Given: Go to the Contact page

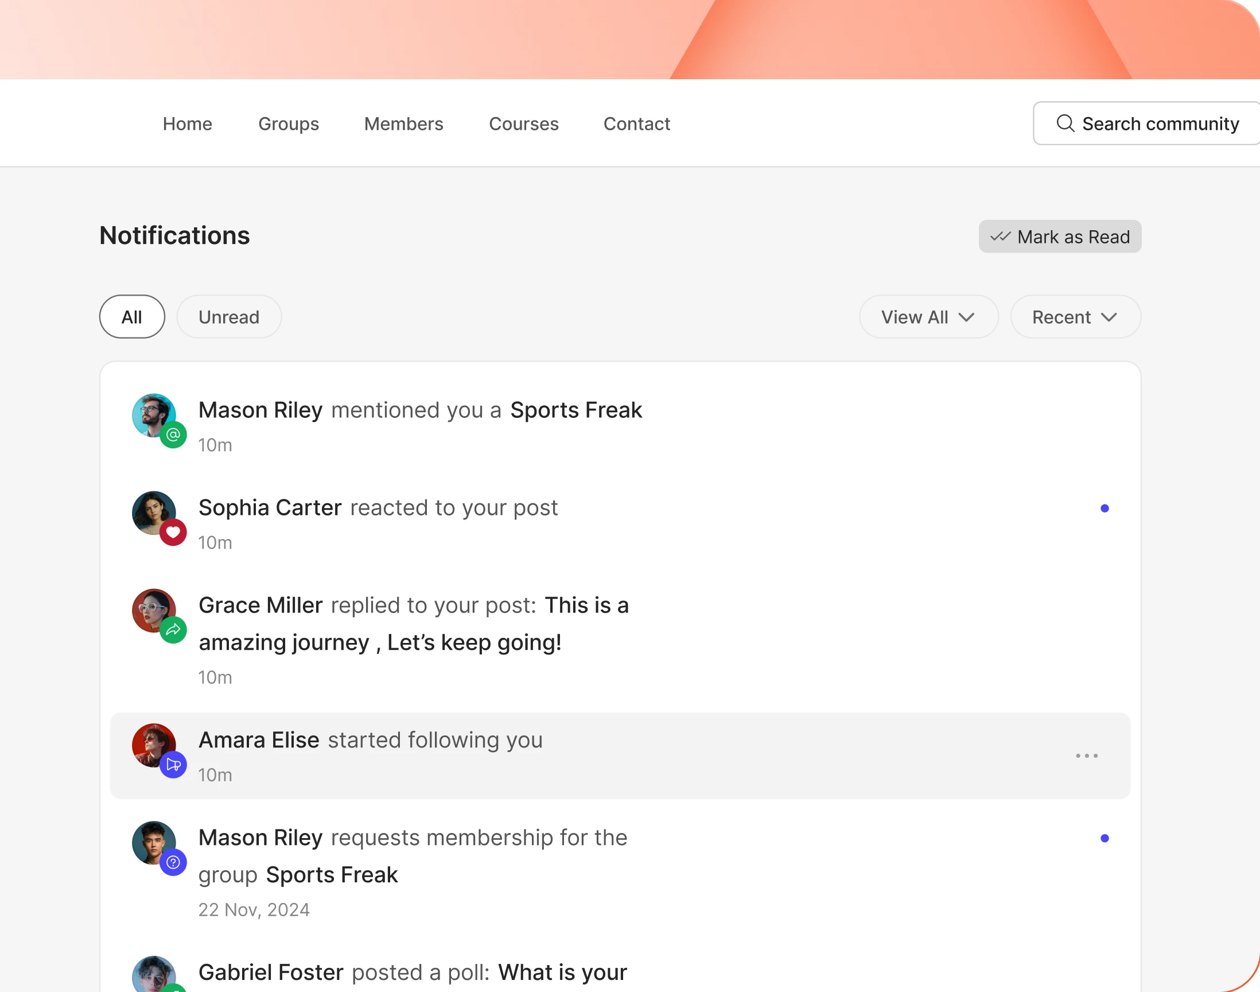Looking at the screenshot, I should click(x=637, y=123).
